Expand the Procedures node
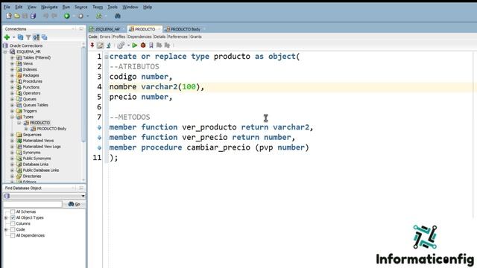 coord(12,81)
